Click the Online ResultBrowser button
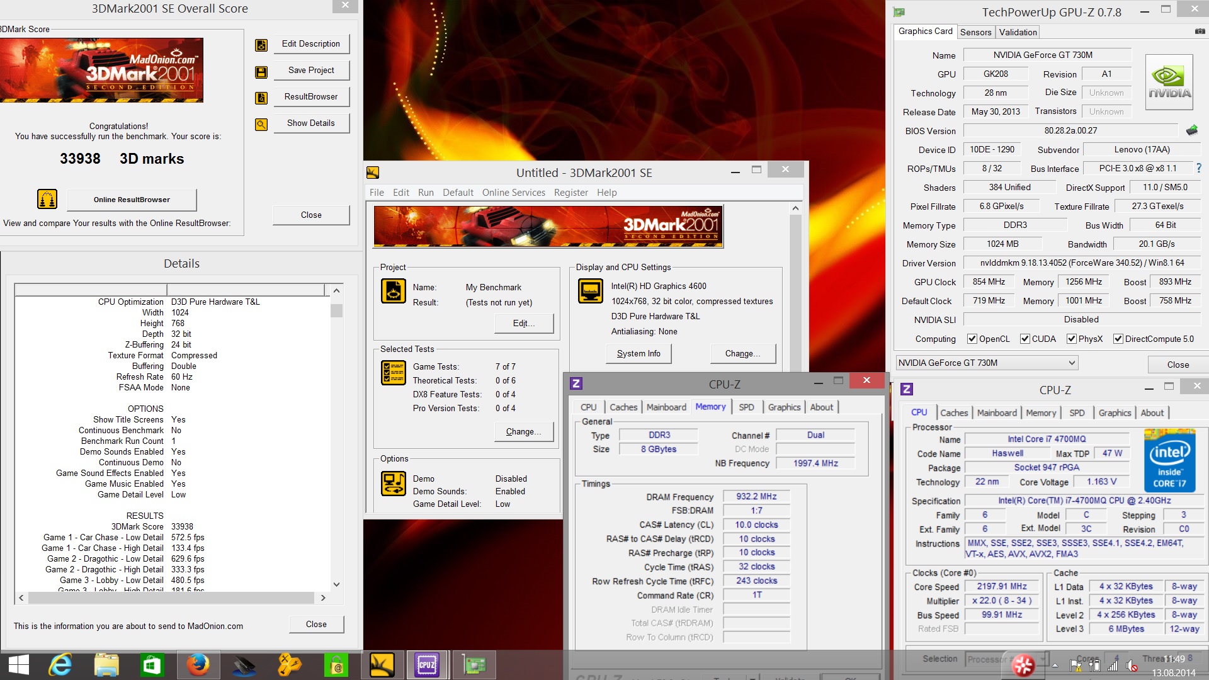Viewport: 1209px width, 680px height. point(132,200)
